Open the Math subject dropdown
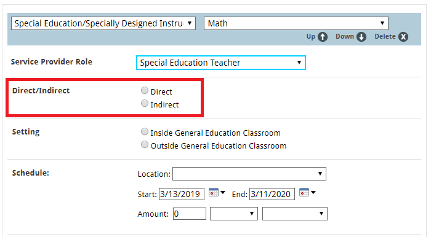431x237 pixels. (296, 23)
